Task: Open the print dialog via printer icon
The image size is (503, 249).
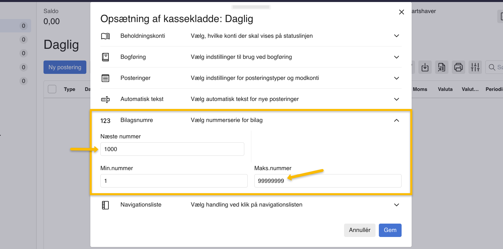Action: [458, 67]
